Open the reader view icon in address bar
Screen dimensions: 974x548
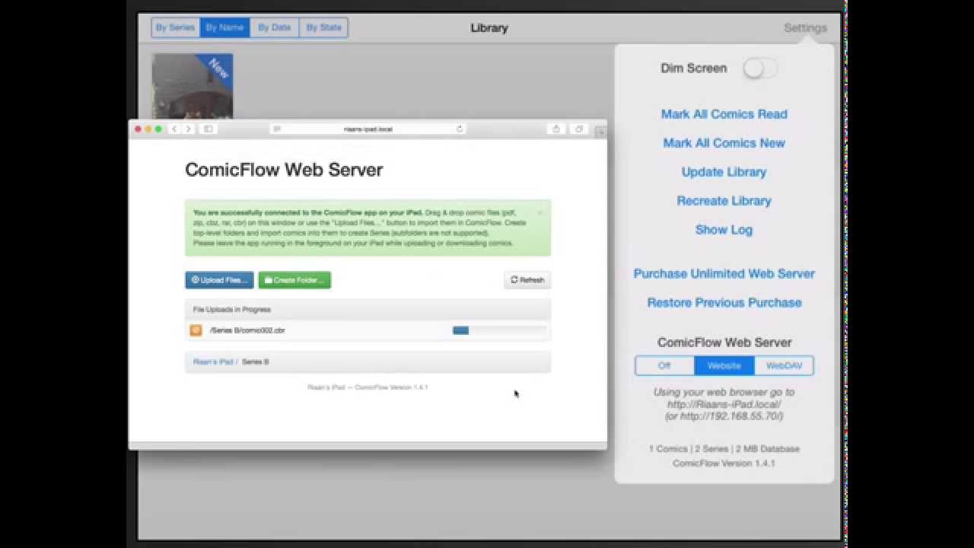pos(277,129)
